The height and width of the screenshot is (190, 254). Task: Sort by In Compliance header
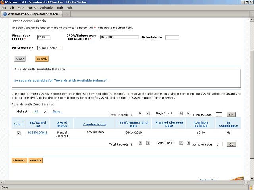[229, 124]
